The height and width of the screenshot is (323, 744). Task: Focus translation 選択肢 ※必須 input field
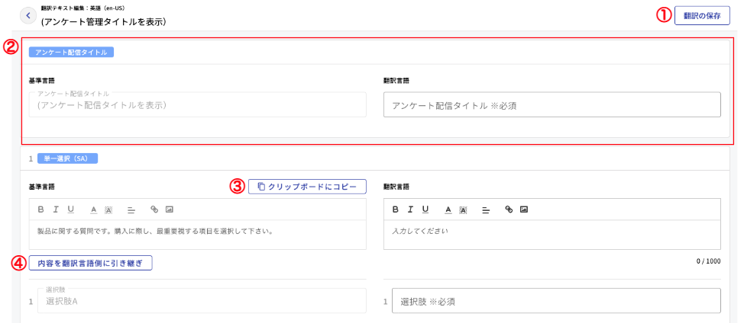556,301
